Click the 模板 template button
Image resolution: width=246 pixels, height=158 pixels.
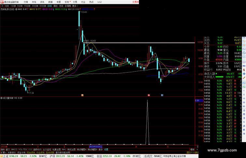coord(192,150)
